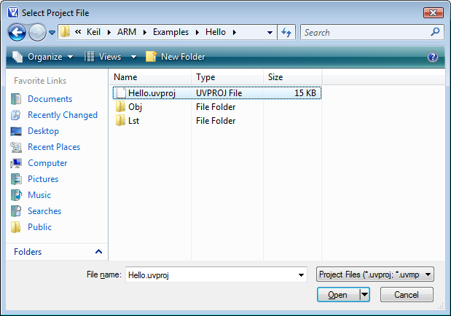Open the address bar path dropdown
This screenshot has width=451, height=316.
270,32
